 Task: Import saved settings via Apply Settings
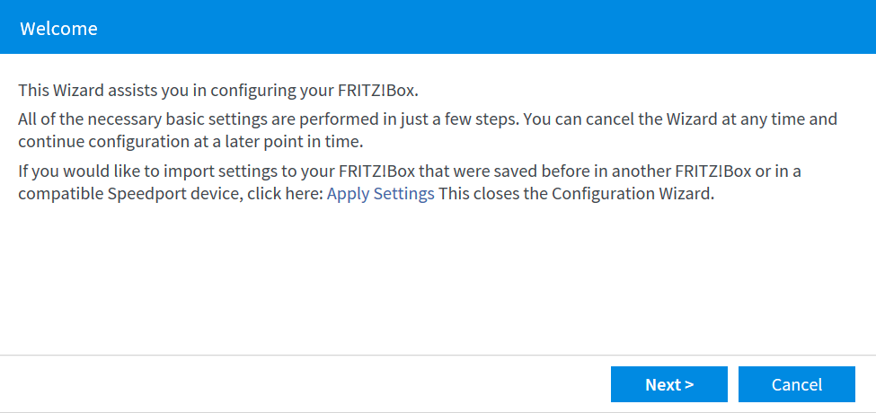(380, 194)
